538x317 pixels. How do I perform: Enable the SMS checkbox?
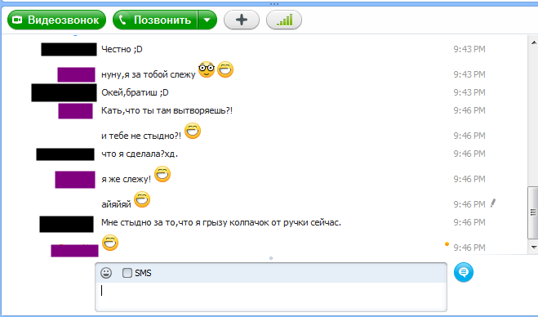coord(127,273)
